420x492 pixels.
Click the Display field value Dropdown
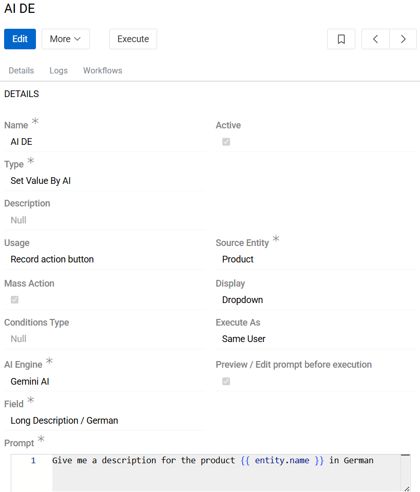coord(242,300)
